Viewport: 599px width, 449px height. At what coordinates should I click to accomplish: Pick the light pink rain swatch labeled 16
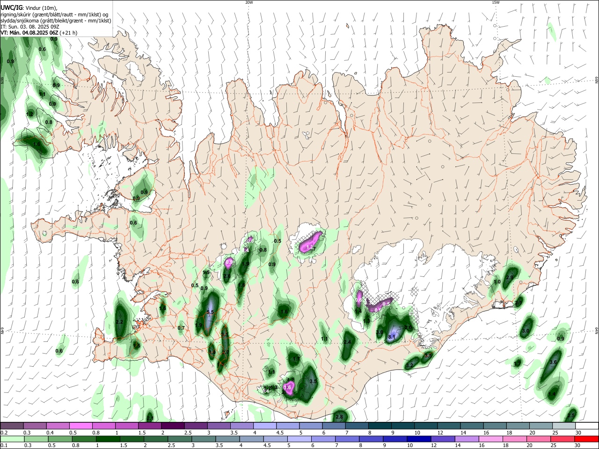click(490, 439)
